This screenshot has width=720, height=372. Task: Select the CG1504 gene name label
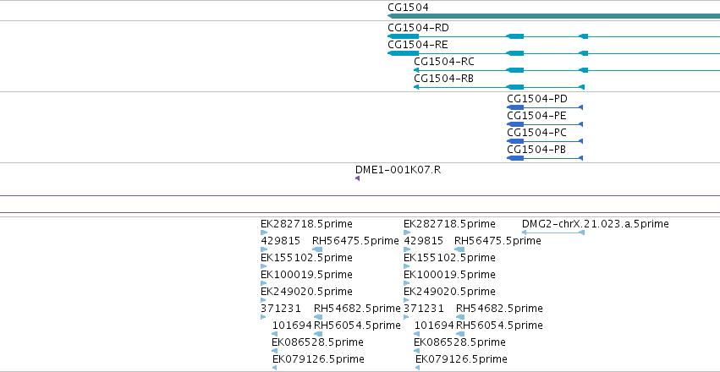[408, 8]
